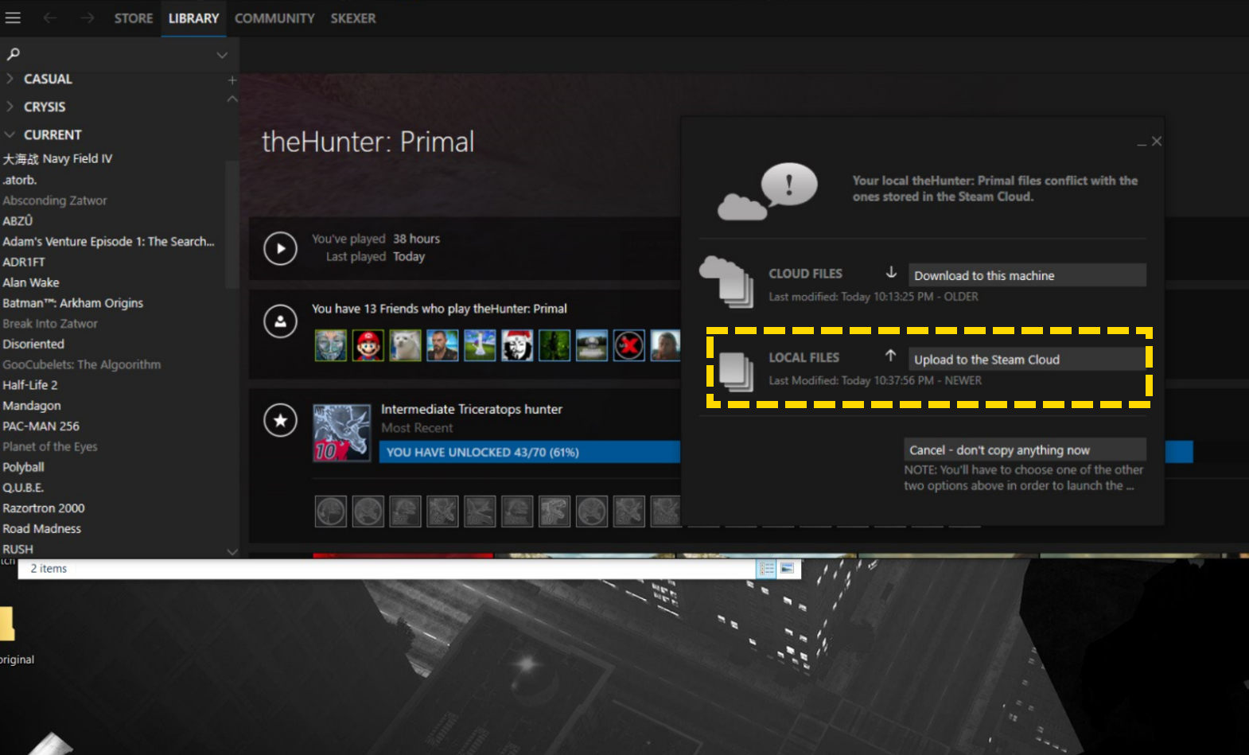The width and height of the screenshot is (1249, 755).
Task: Select ABZÛ in the game list
Action: point(18,221)
